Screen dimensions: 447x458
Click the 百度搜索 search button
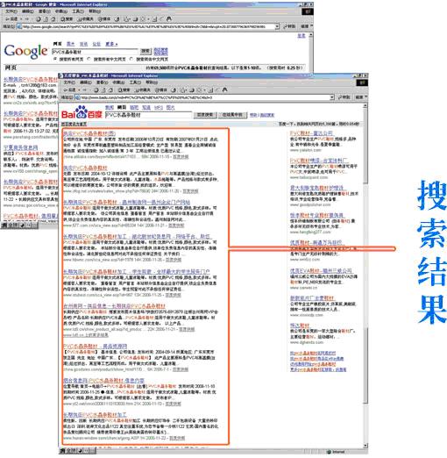[205, 115]
